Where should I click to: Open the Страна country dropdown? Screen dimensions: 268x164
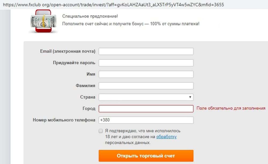(146, 97)
